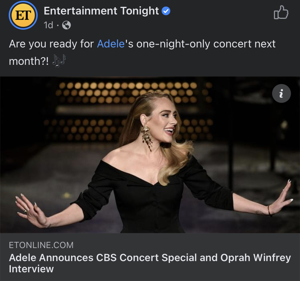Viewport: 300px width, 281px height.
Task: Click the ETONLINE.COM source label
Action: click(41, 245)
